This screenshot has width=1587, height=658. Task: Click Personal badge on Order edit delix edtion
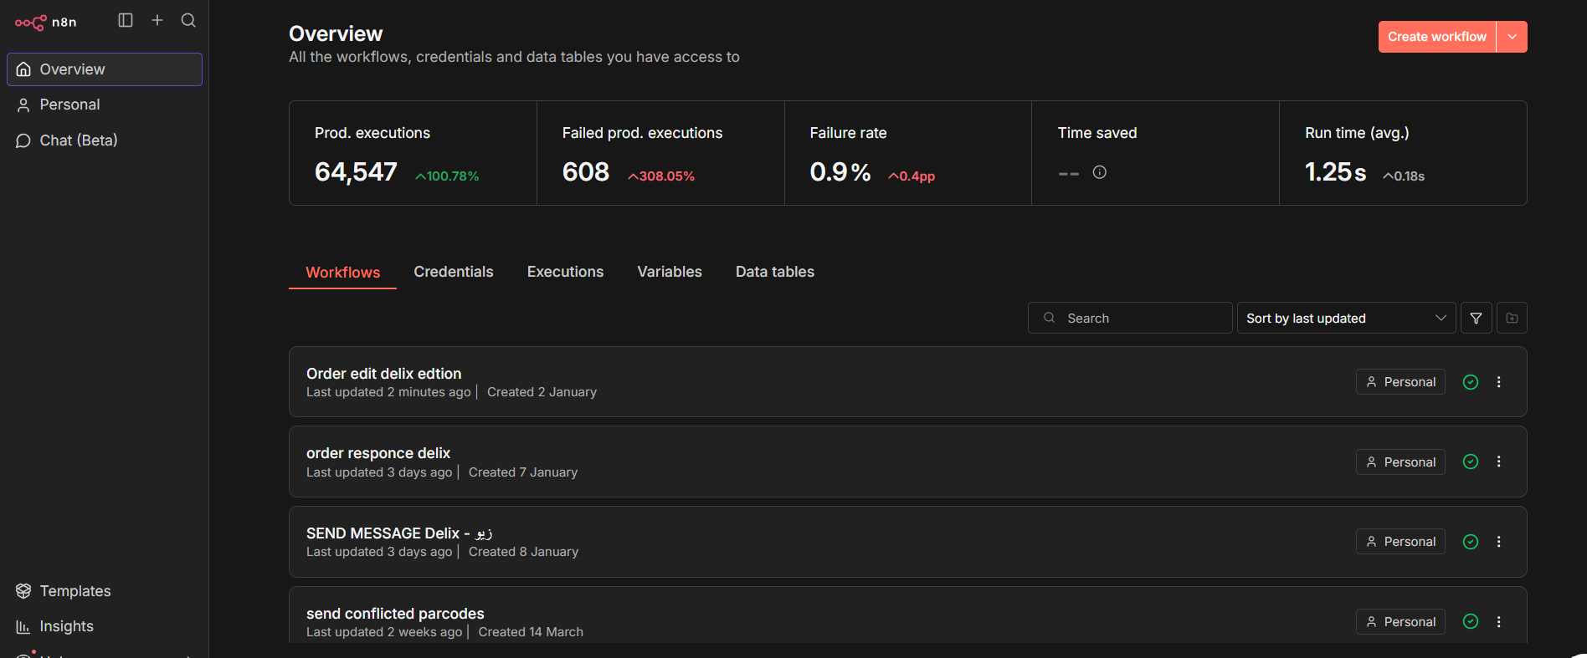1400,382
